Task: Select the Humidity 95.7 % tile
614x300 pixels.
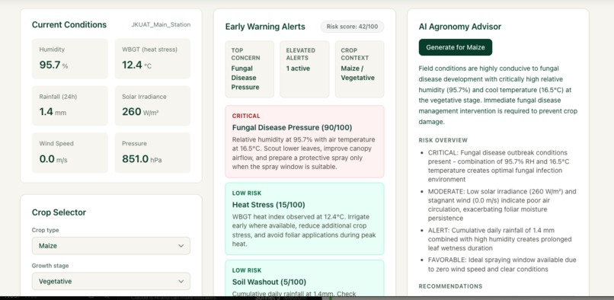Action: (69, 59)
